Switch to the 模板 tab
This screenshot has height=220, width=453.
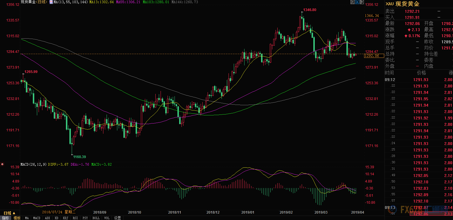pyautogui.click(x=17, y=218)
